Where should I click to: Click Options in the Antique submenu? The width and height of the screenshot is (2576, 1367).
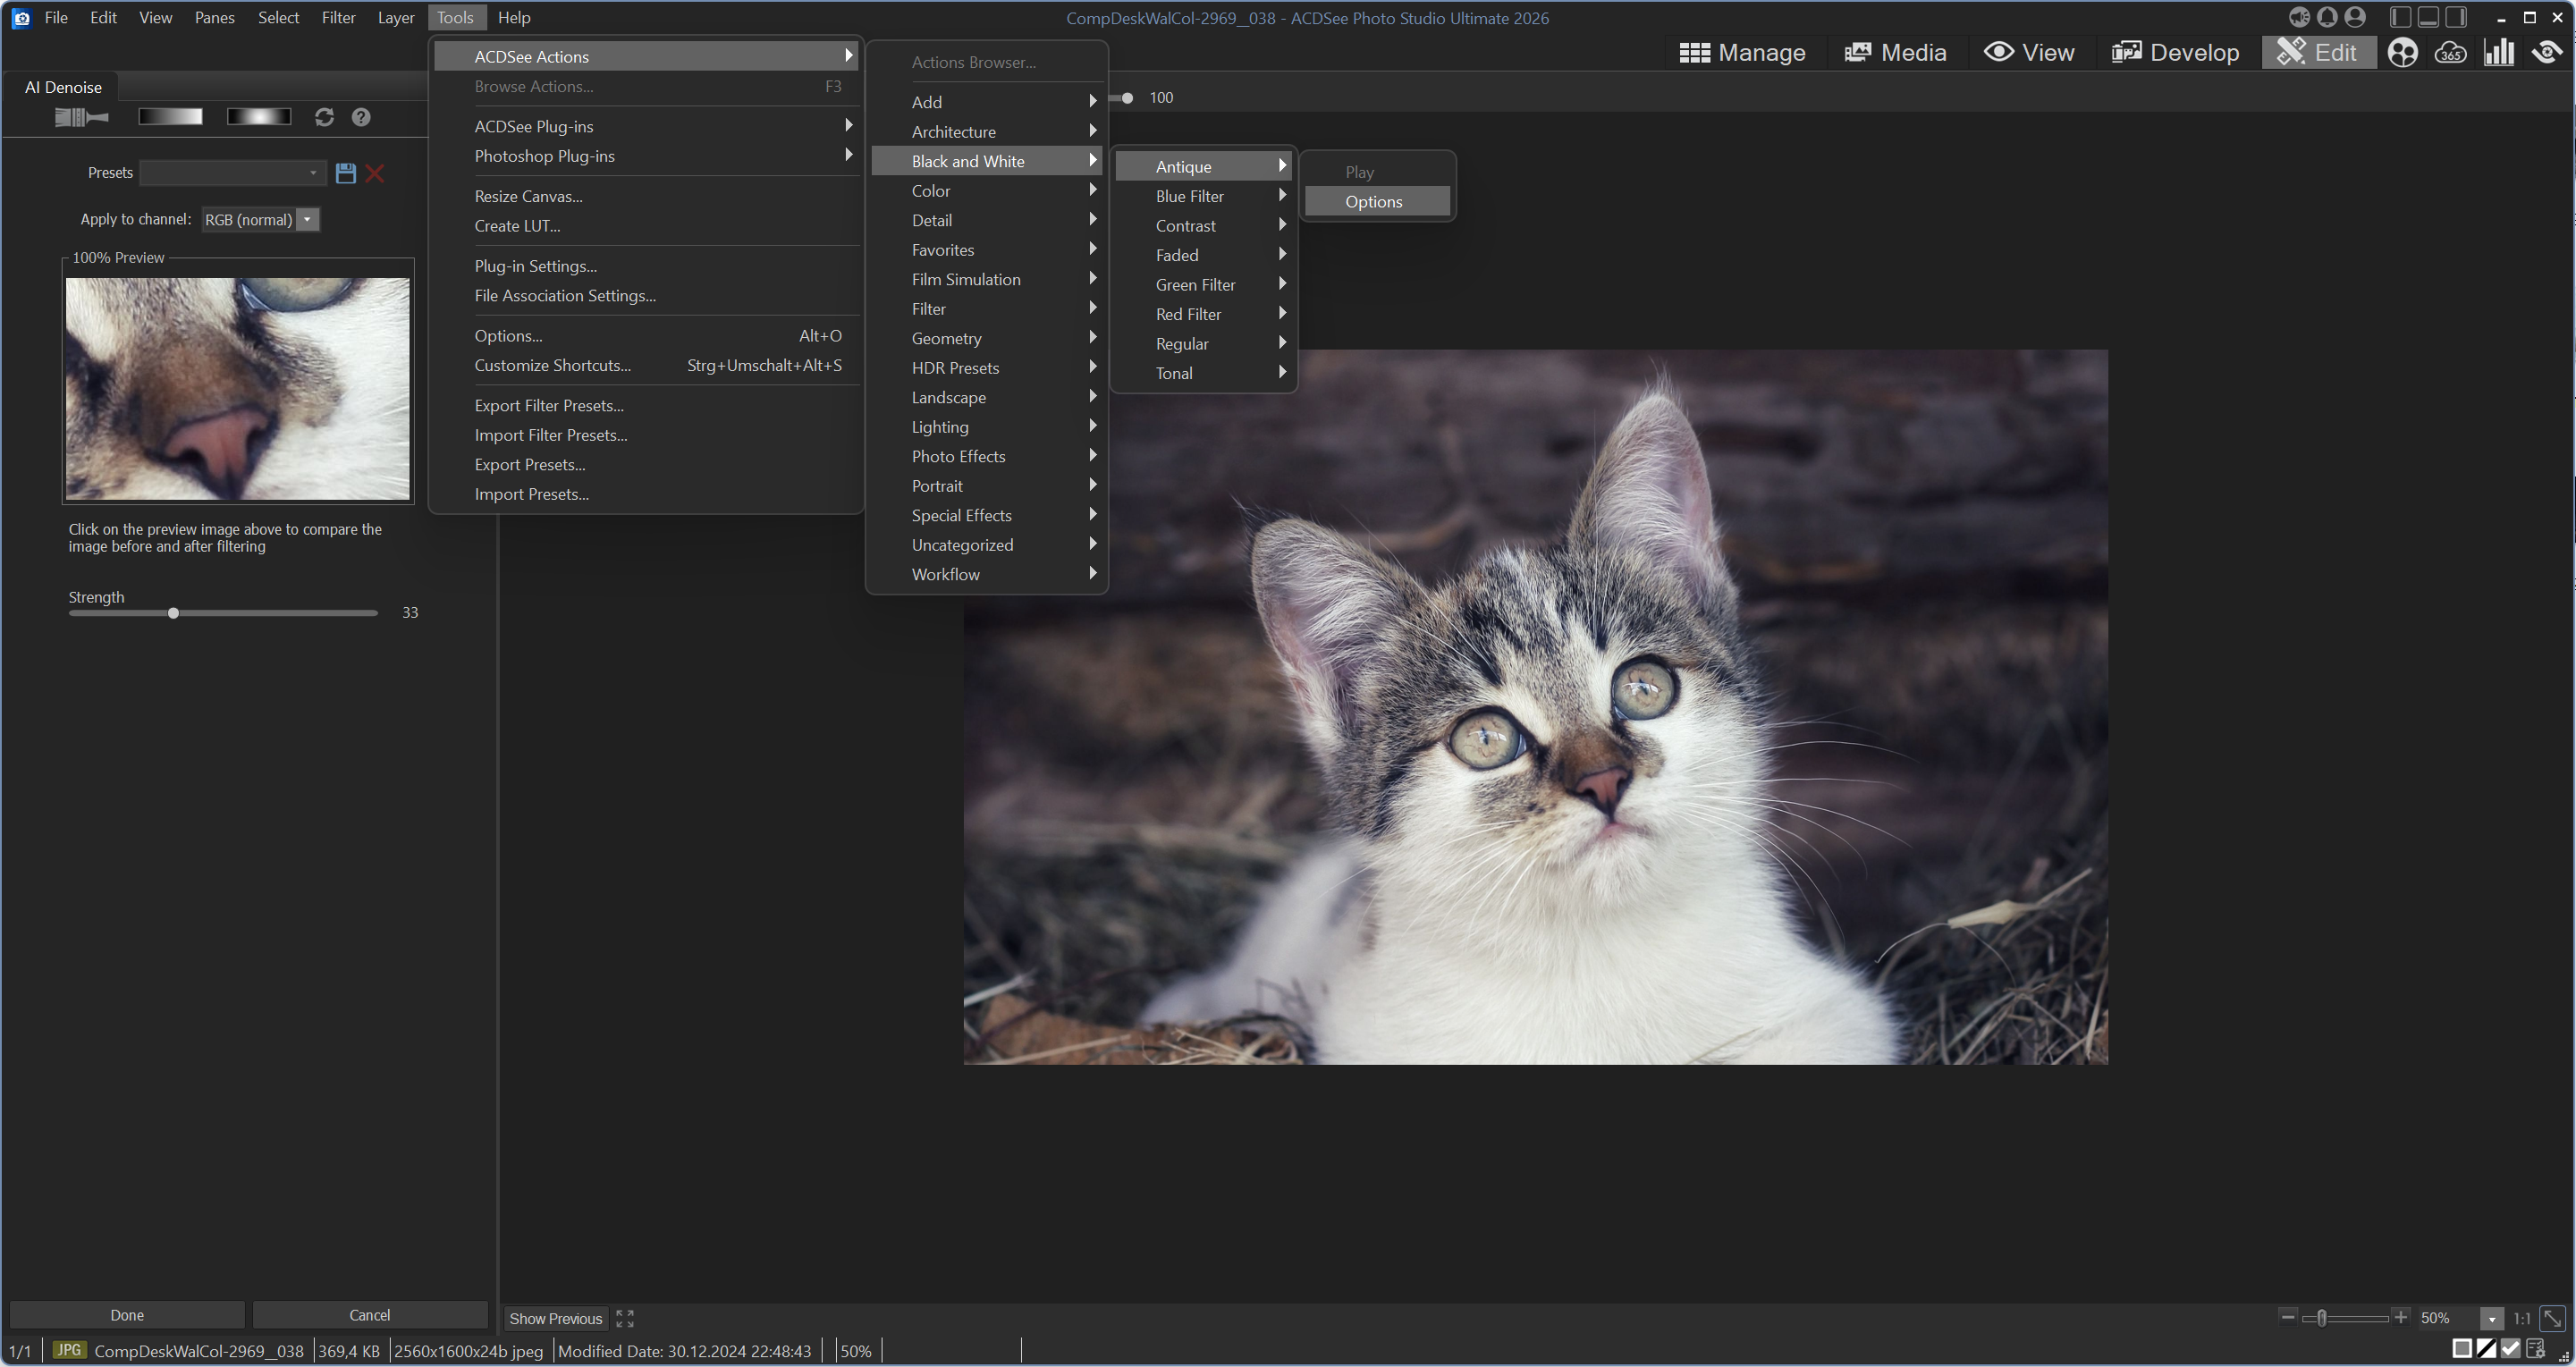tap(1377, 201)
